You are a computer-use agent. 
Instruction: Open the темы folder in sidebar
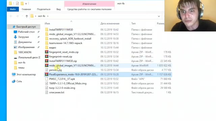[21, 68]
